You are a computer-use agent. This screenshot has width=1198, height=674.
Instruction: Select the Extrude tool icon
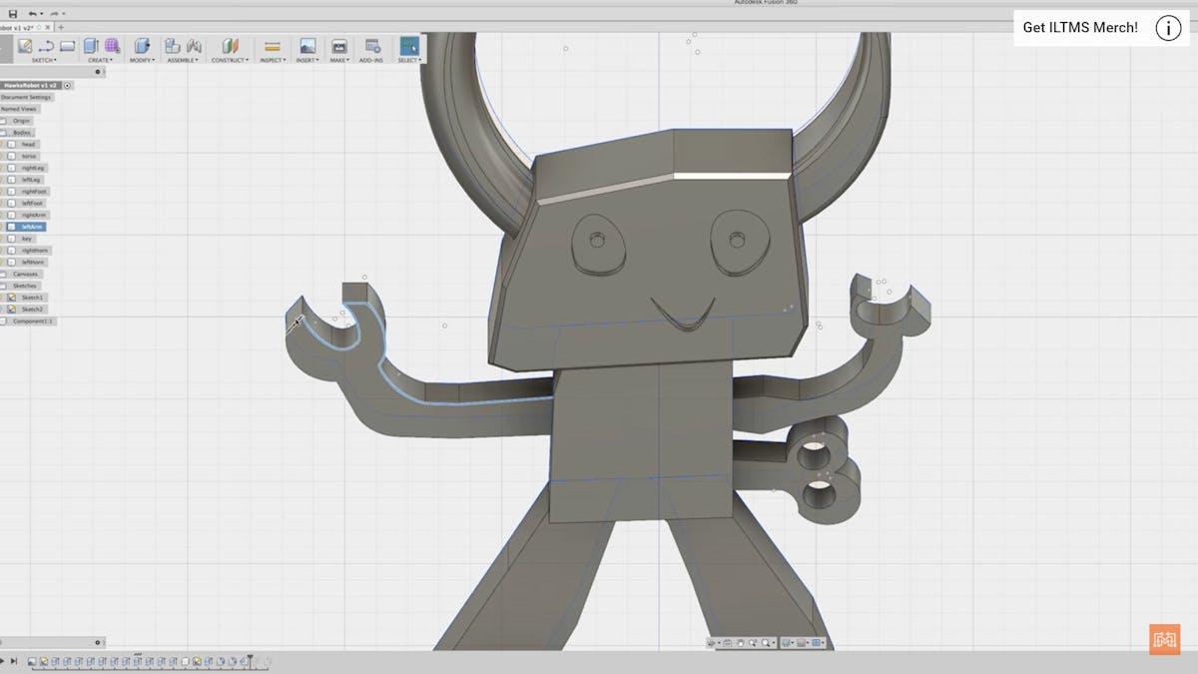click(x=91, y=46)
